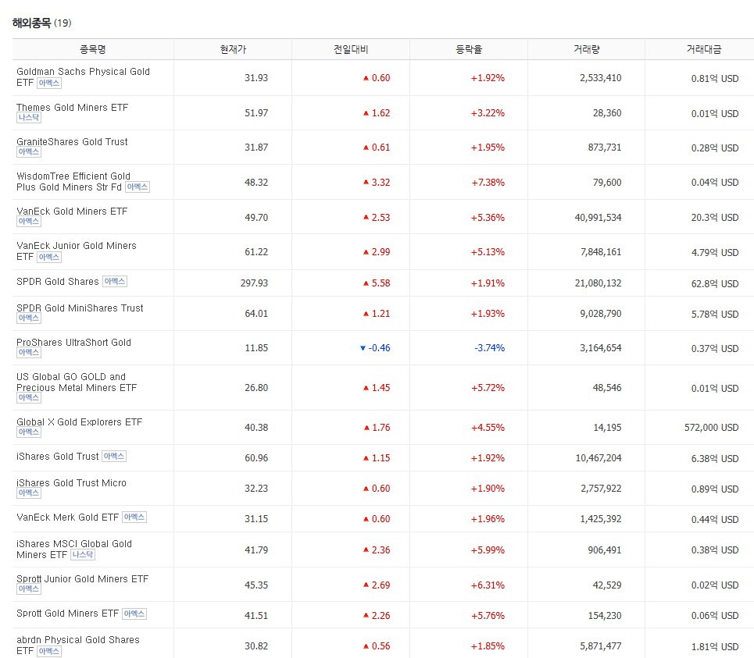Open VanEck Gold Miners ETF
This screenshot has height=658, width=754.
[x=72, y=212]
